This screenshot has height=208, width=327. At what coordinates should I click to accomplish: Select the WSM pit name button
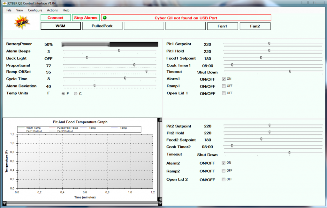click(60, 26)
